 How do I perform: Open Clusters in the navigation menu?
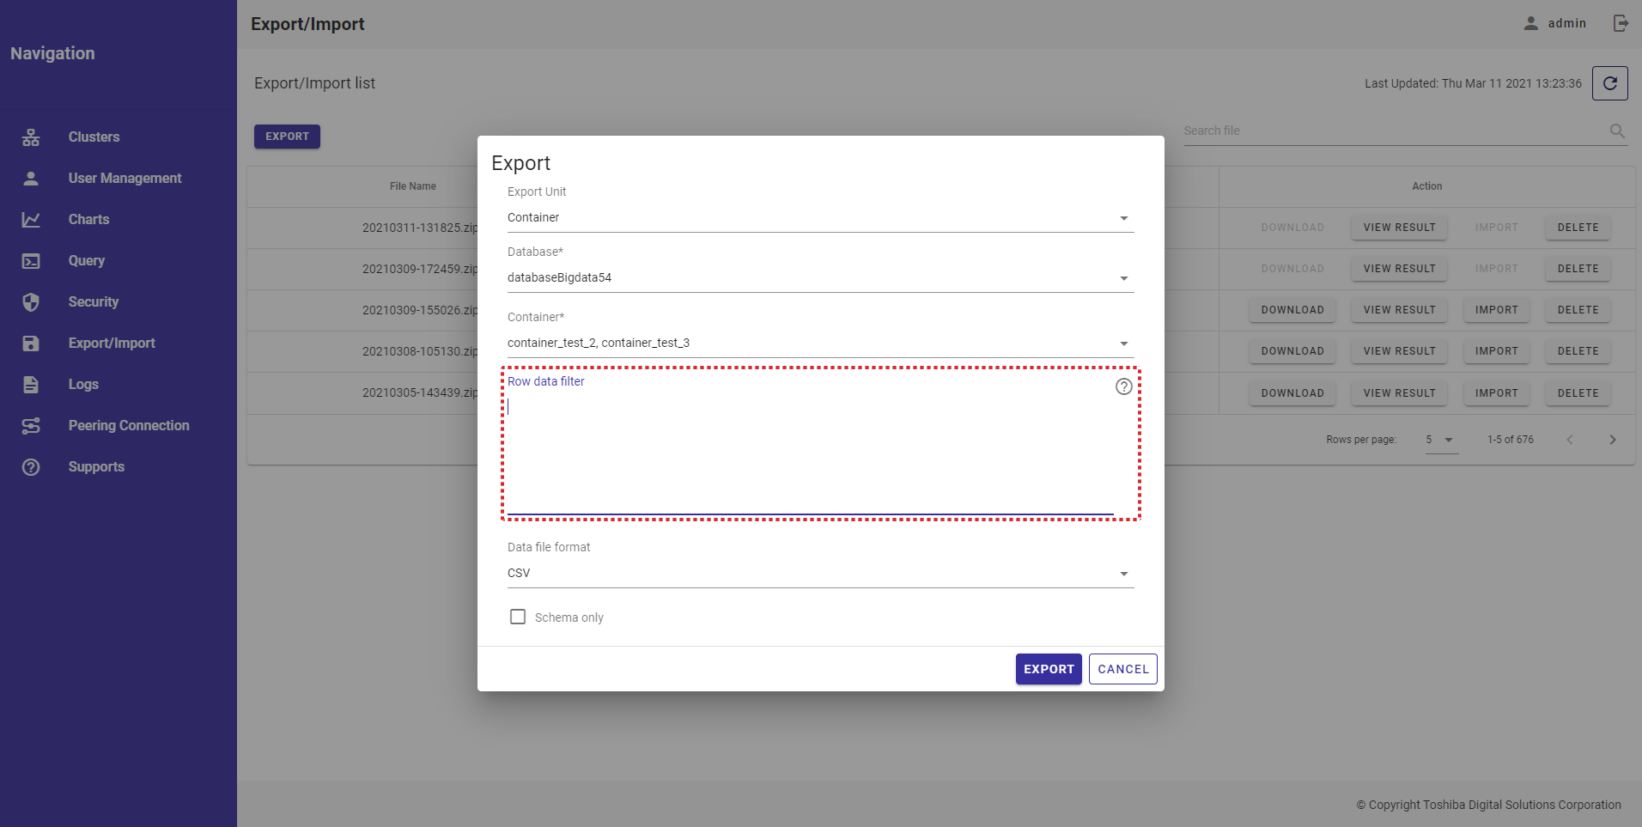pyautogui.click(x=94, y=137)
